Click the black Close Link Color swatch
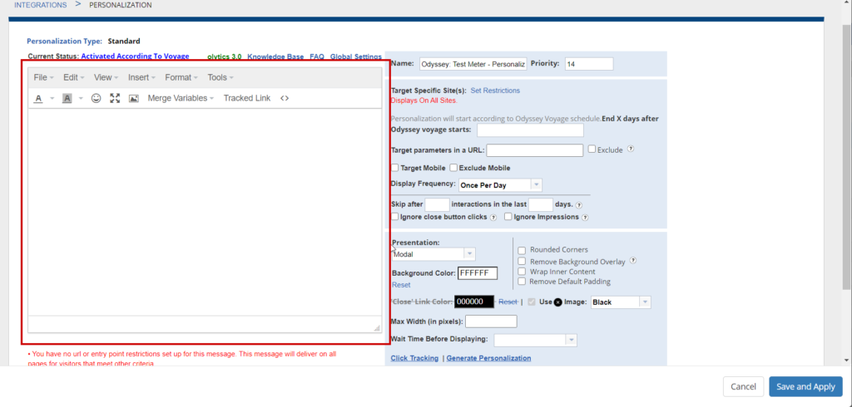The width and height of the screenshot is (852, 407). point(475,302)
